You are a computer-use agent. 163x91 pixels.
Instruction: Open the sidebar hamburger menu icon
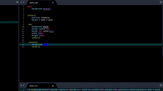click(17, 2)
